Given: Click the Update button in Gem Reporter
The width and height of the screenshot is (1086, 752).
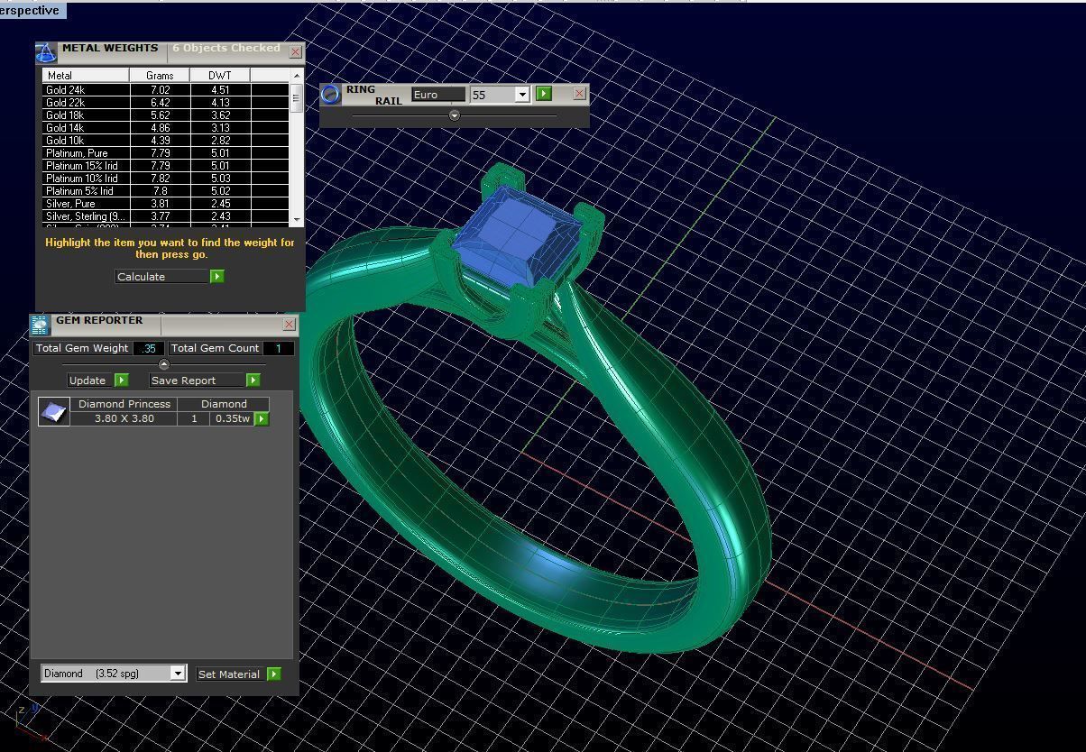Looking at the screenshot, I should [x=90, y=381].
